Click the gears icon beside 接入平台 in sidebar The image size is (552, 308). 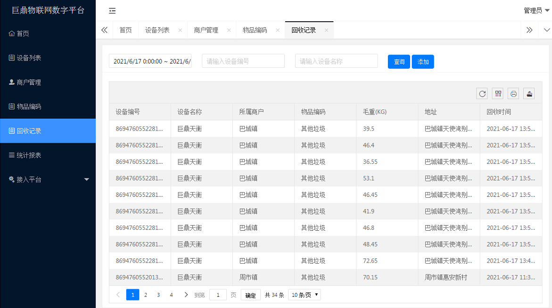pos(12,179)
